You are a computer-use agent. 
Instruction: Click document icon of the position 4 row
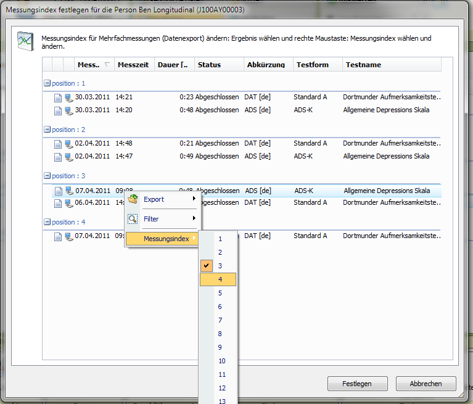point(58,236)
